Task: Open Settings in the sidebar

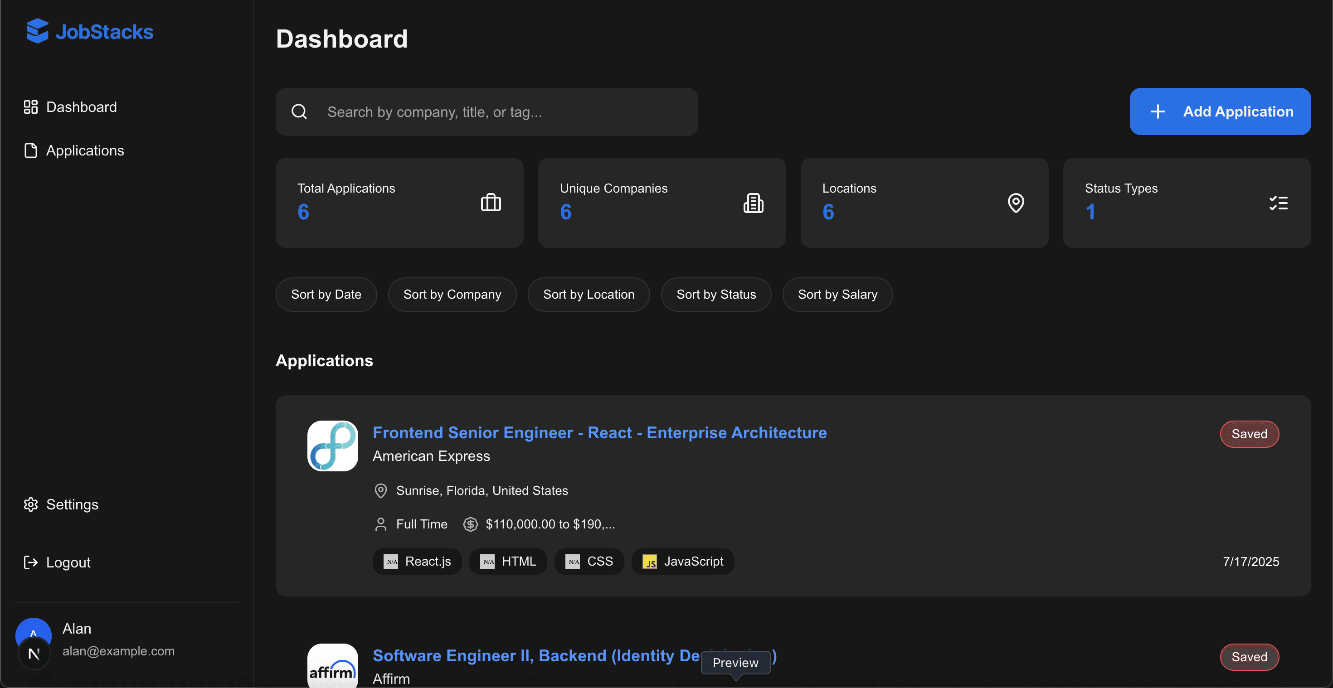Action: pos(61,504)
